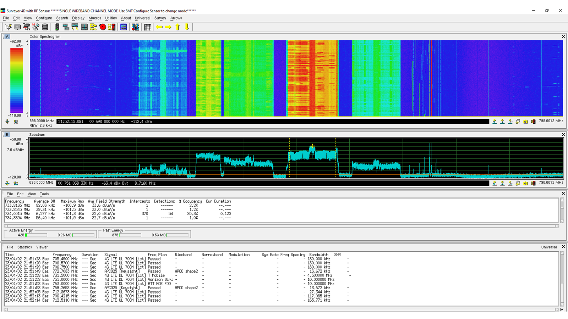Open the Search menu

62,18
